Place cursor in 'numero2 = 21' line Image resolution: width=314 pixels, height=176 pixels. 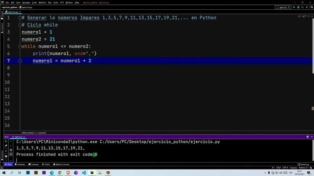coord(38,39)
